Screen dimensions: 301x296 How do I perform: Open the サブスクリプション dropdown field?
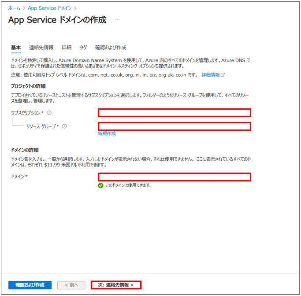(x=175, y=113)
